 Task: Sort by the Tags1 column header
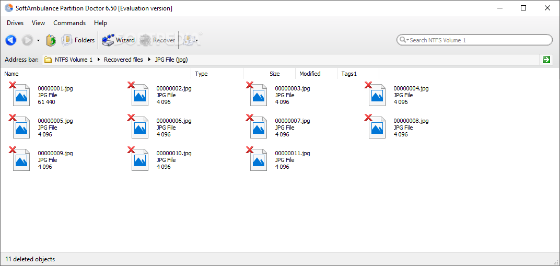click(x=358, y=74)
